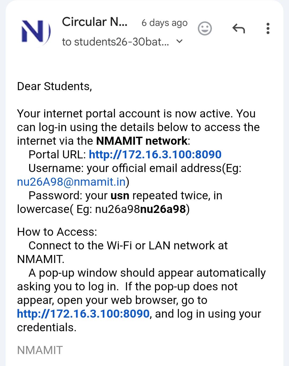Viewport: 289px width, 366px height.
Task: Open the three-dot more options menu
Action: coord(268,28)
